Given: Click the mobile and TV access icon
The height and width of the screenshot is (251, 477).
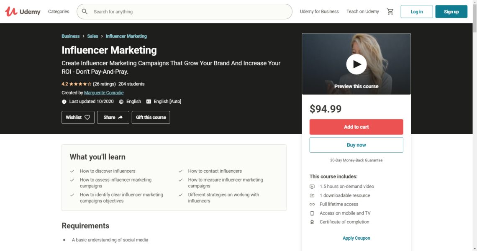Looking at the screenshot, I should point(312,213).
